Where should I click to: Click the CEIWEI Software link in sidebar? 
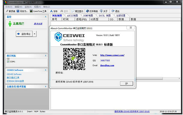14,74
